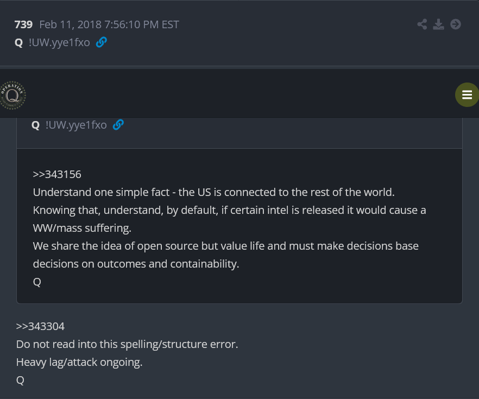This screenshot has width=479, height=399.
Task: Select top header tripcode !UW.yye1fxo
Action: (59, 42)
